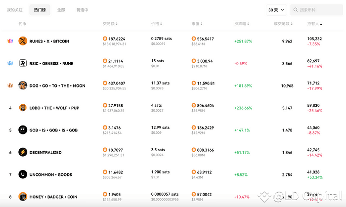Open the UNCOMMON•GOODS token name link
The width and height of the screenshot is (346, 207).
tap(51, 174)
